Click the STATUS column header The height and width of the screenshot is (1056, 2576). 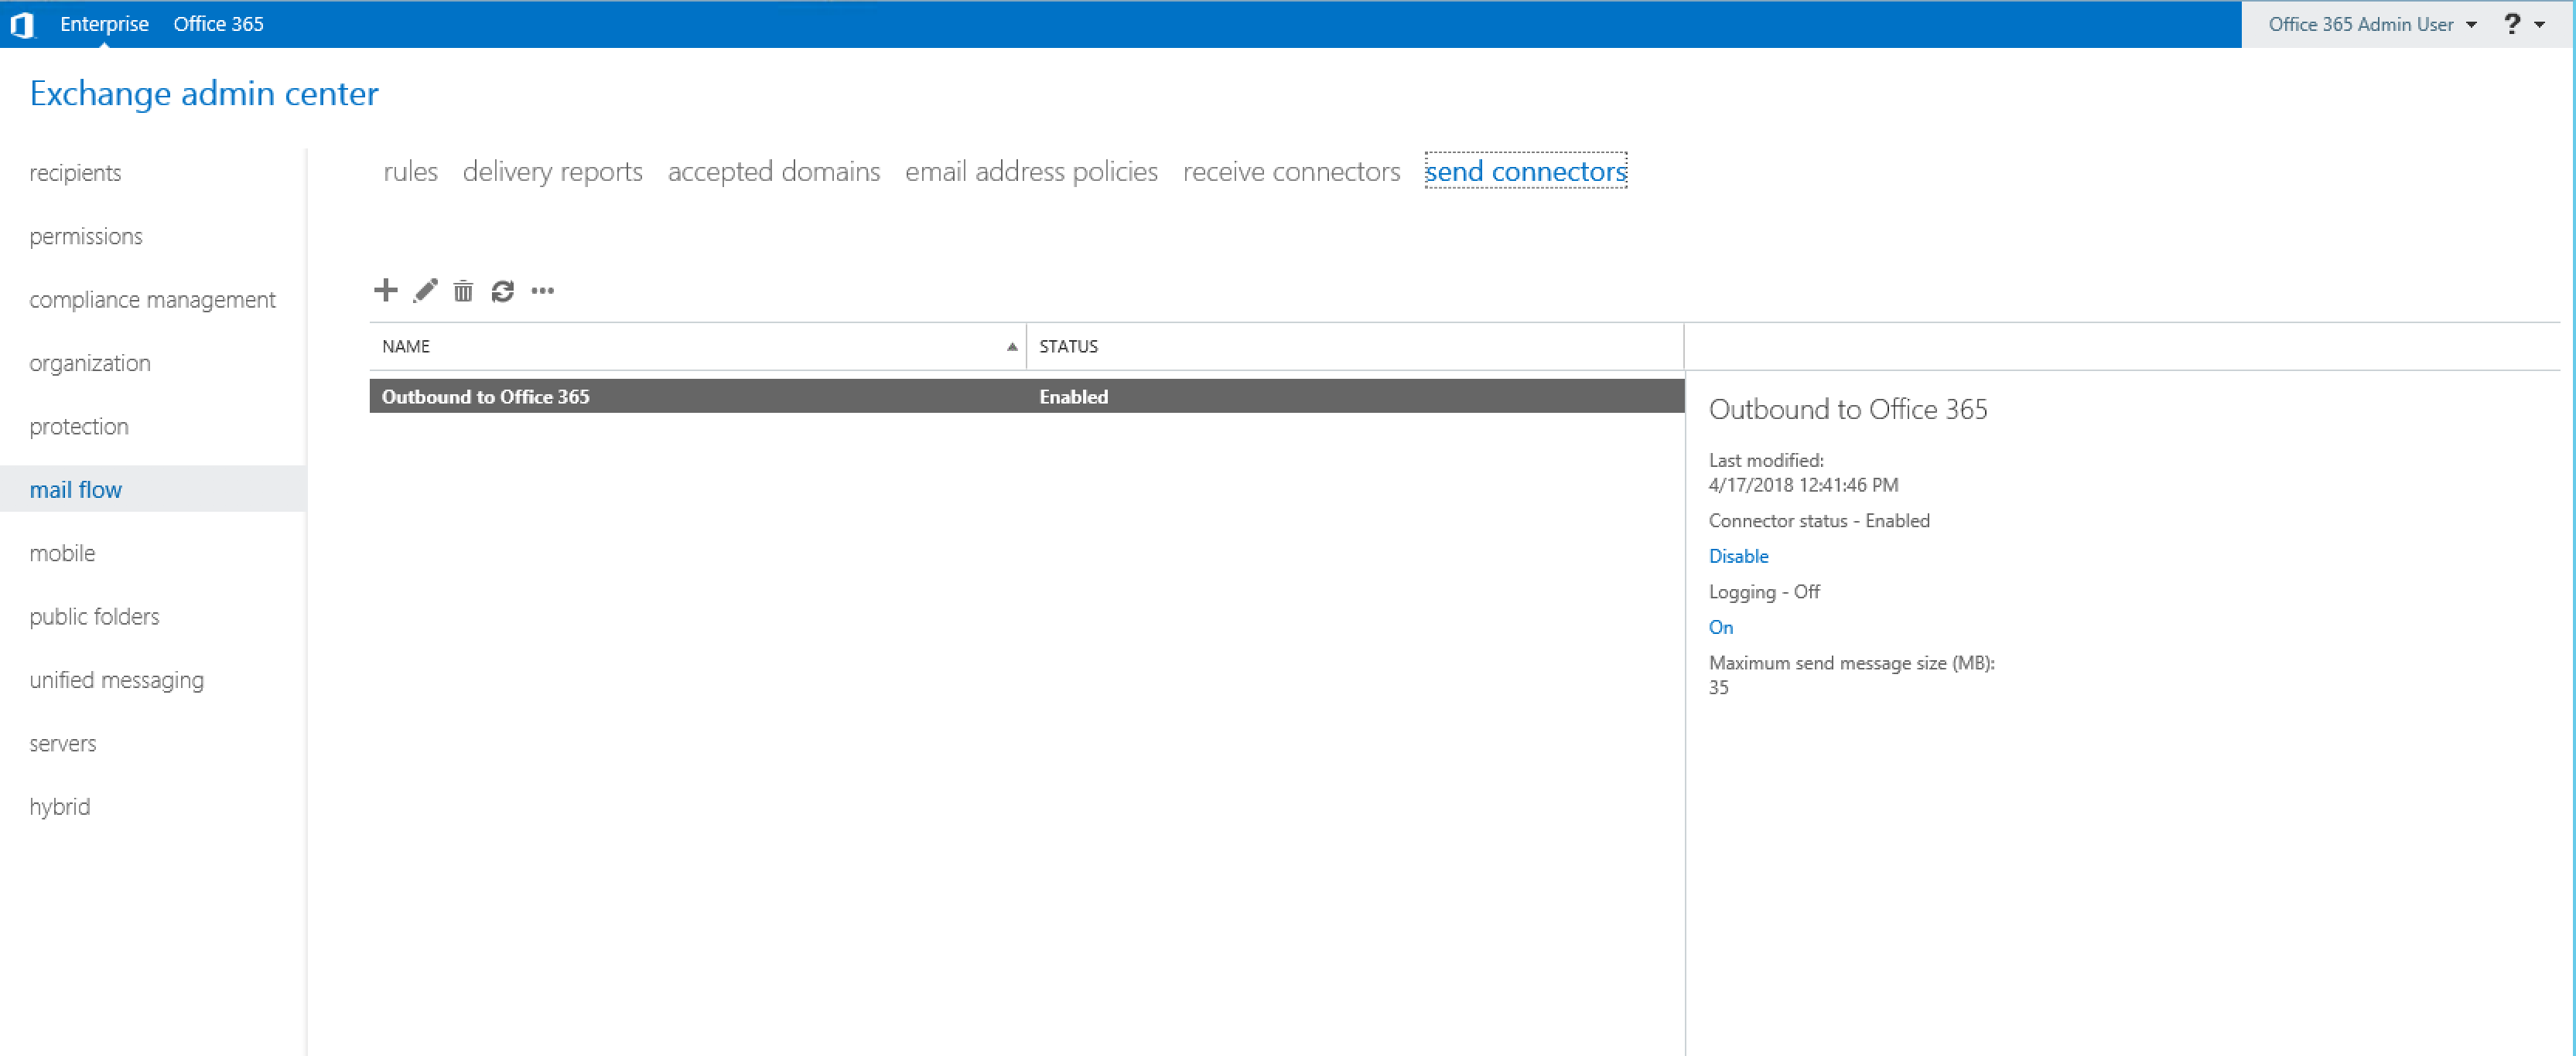click(1068, 346)
